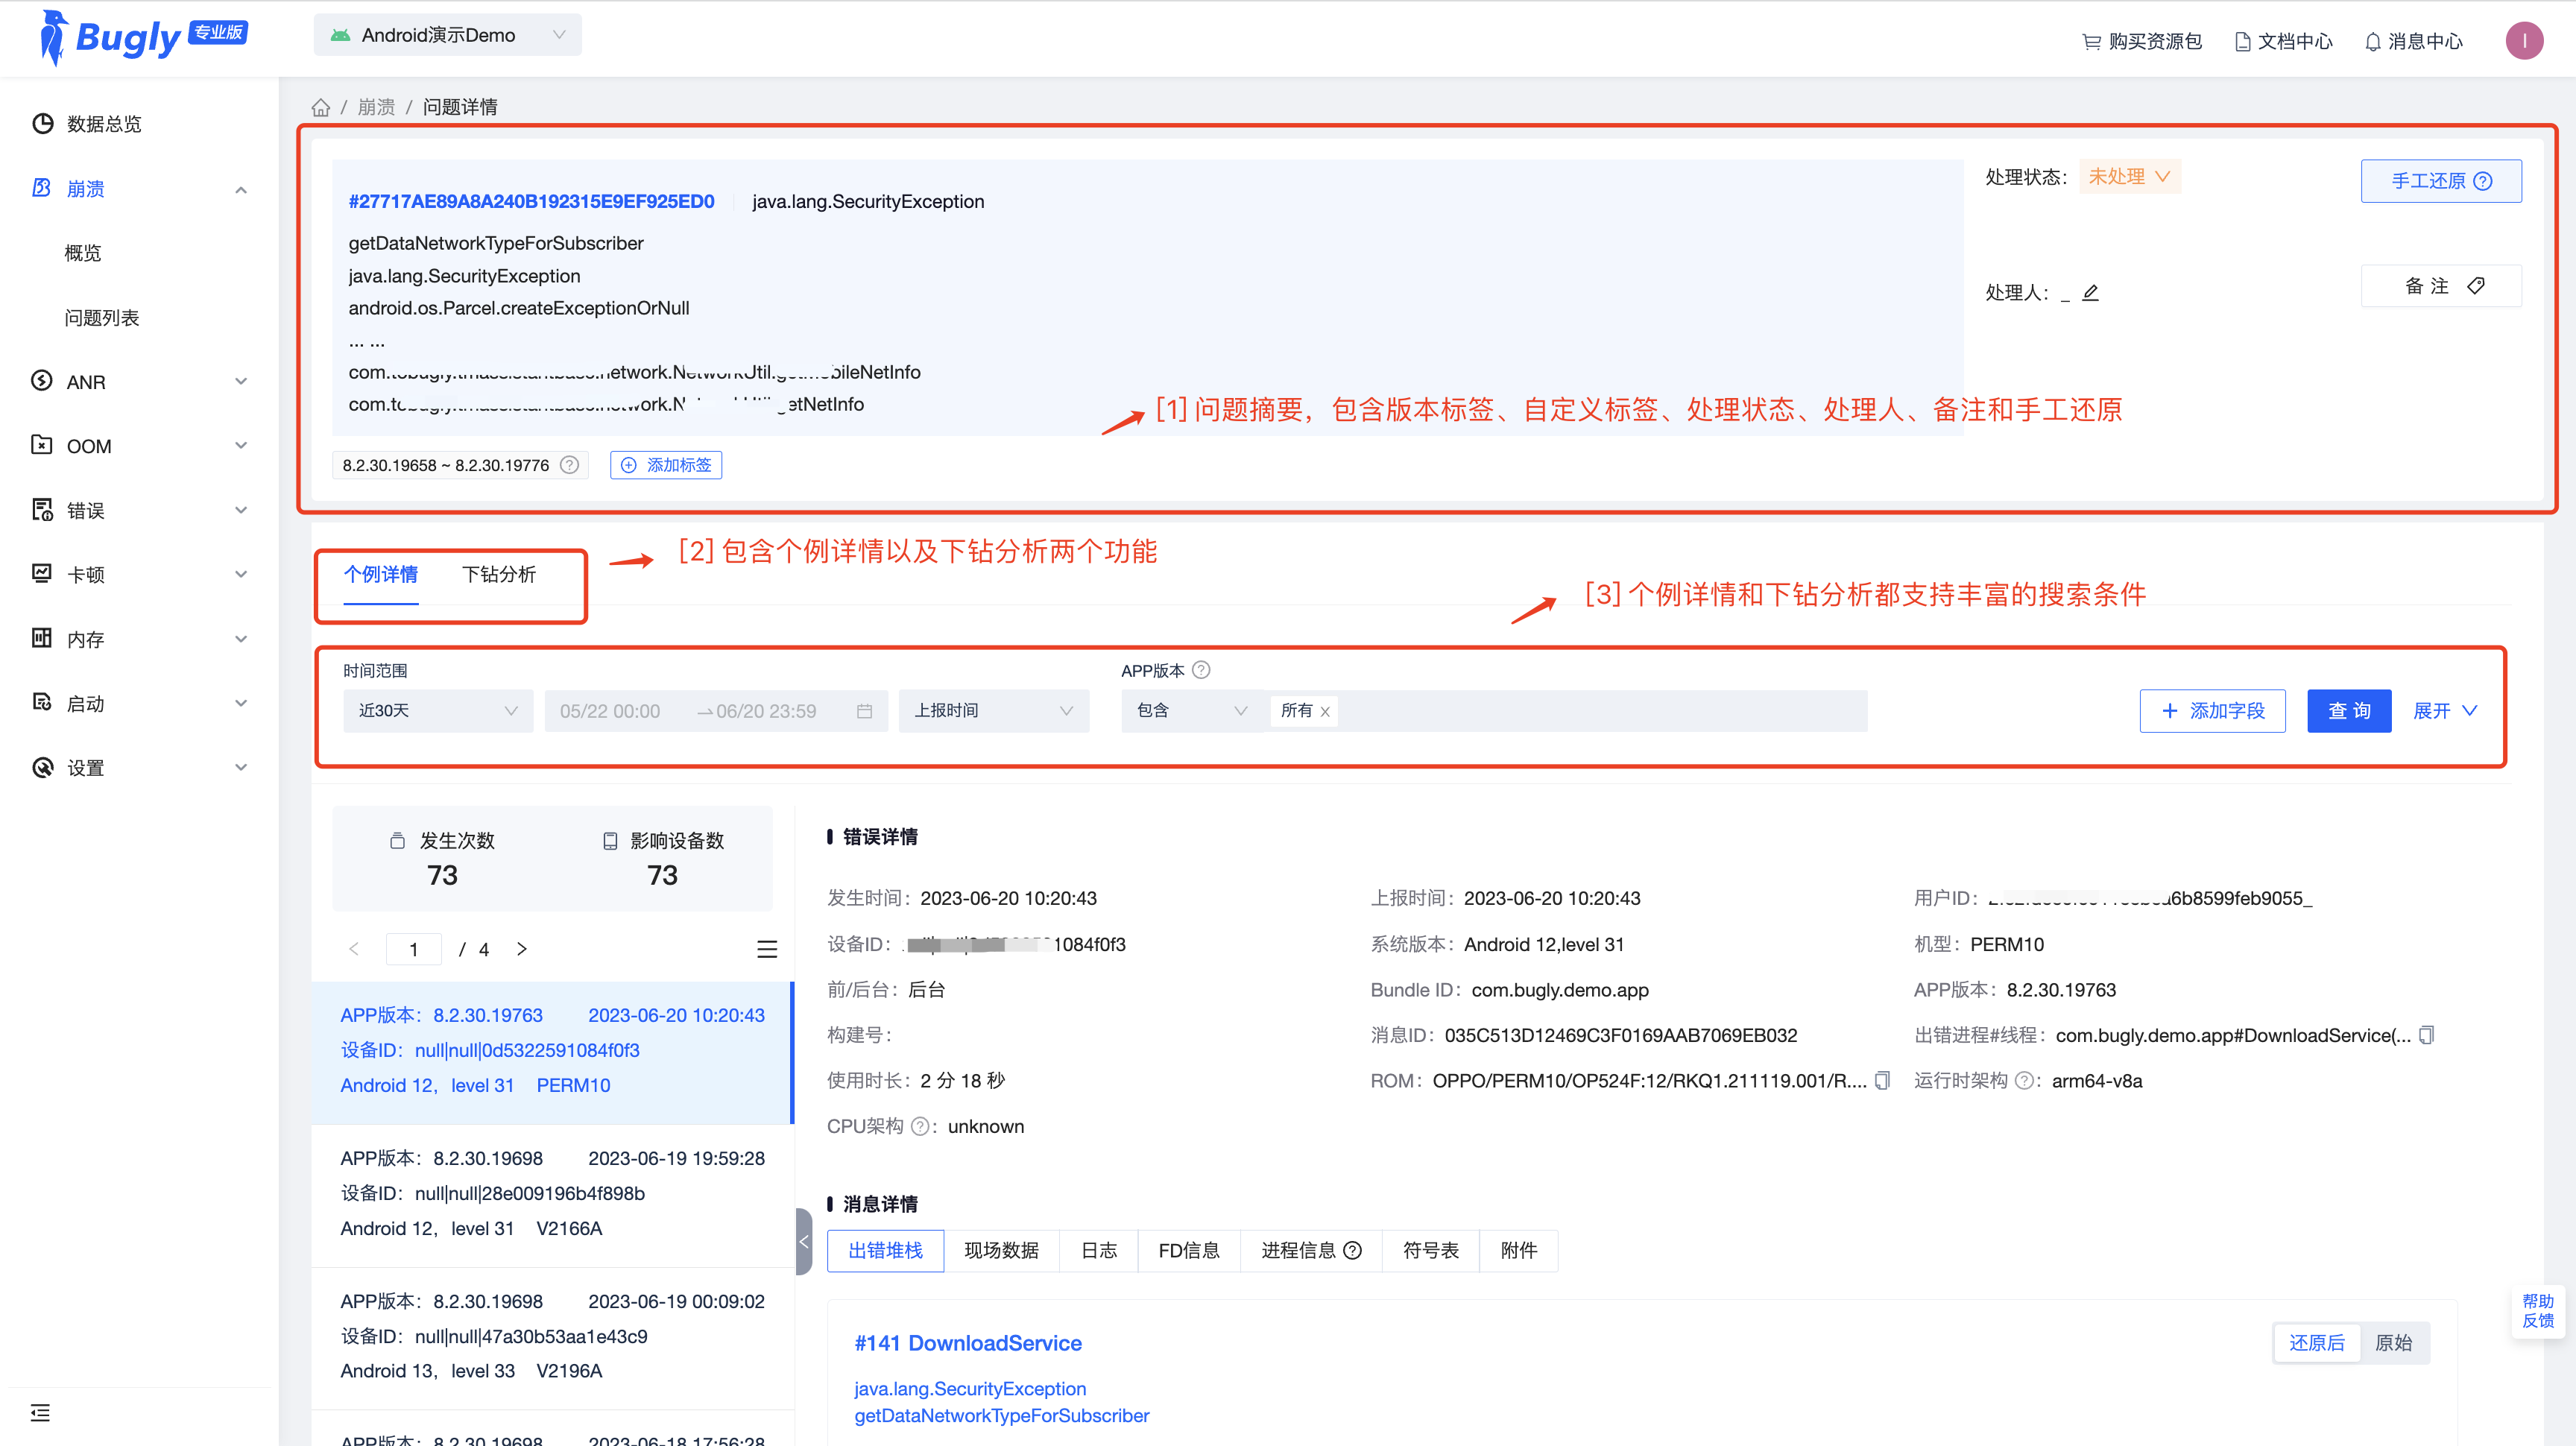Click the 内存 sidebar icon
The height and width of the screenshot is (1446, 2576).
(x=42, y=638)
